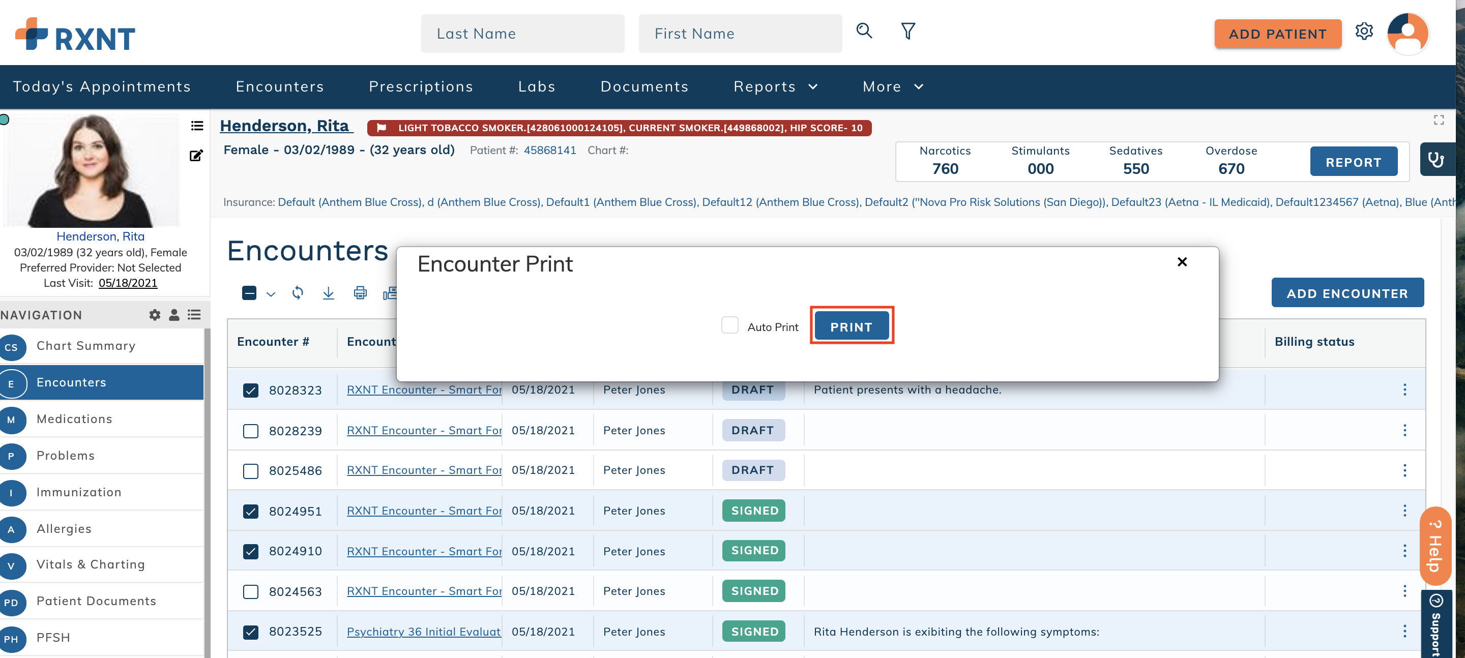Open select-all options chevron
Viewport: 1465px width, 658px height.
[x=271, y=294]
